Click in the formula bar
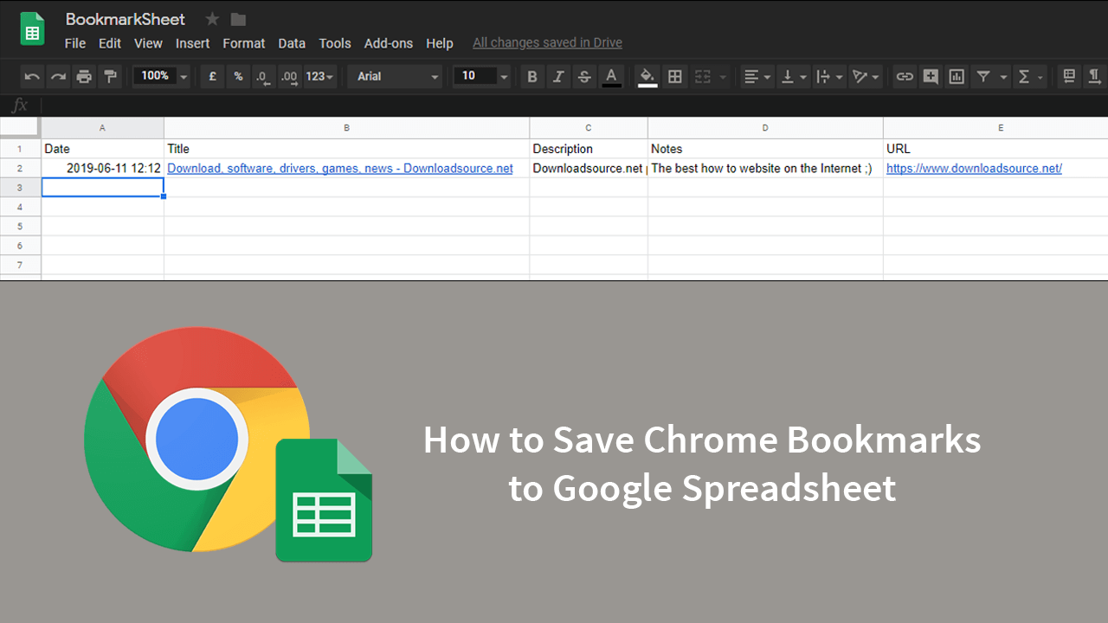Screen dimensions: 1108x623 (574, 106)
